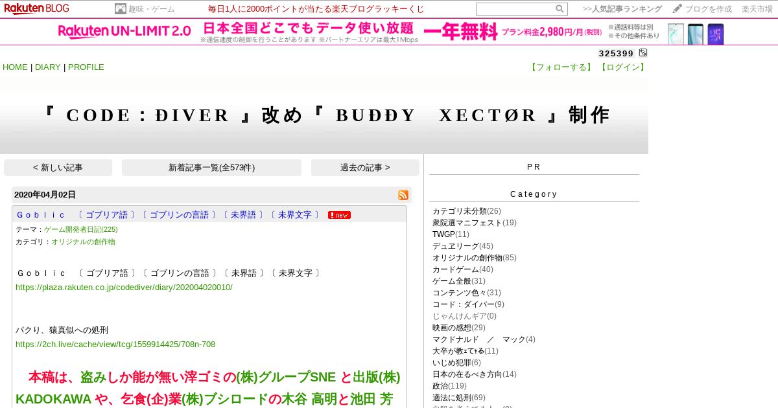Click the P R heading in the sidebar
Image resolution: width=778 pixels, height=408 pixels.
534,167
